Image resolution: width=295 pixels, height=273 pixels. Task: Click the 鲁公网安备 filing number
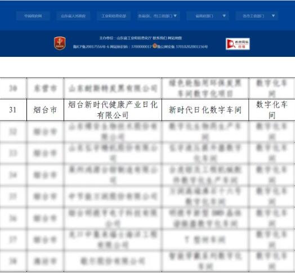(x=182, y=47)
